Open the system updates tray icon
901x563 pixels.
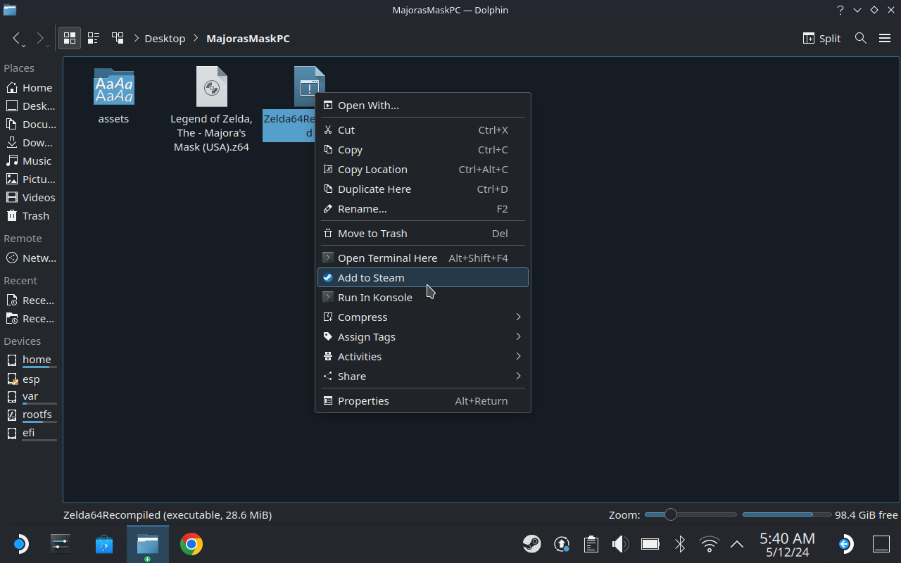(562, 544)
